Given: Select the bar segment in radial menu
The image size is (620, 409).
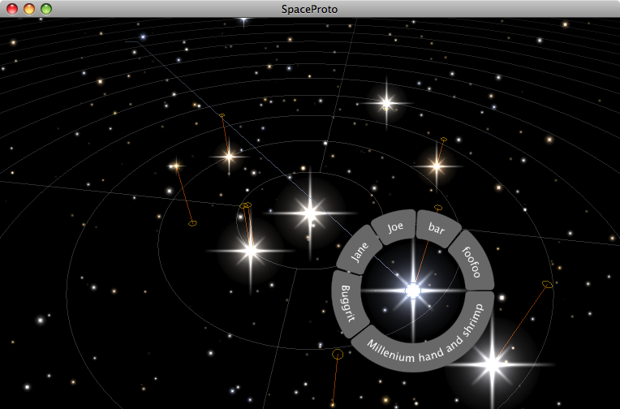Looking at the screenshot, I should click(437, 228).
